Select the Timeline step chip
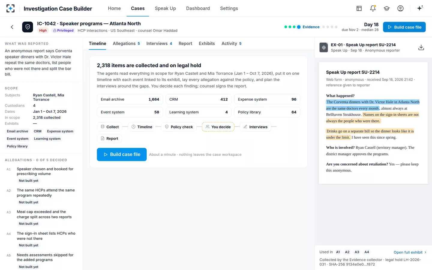This screenshot has width=432, height=270. 142,127
